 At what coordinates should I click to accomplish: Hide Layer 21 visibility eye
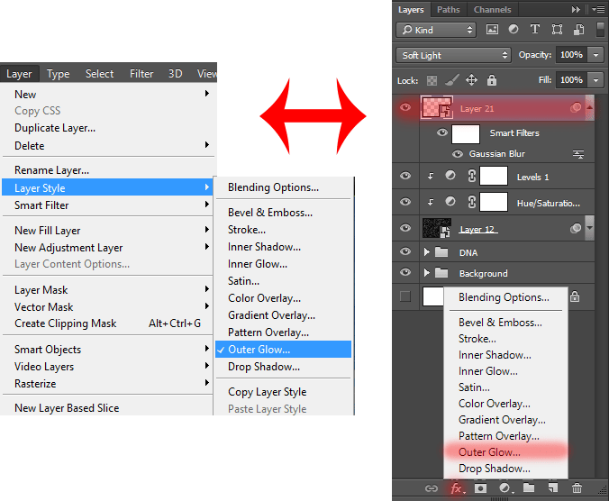click(405, 107)
